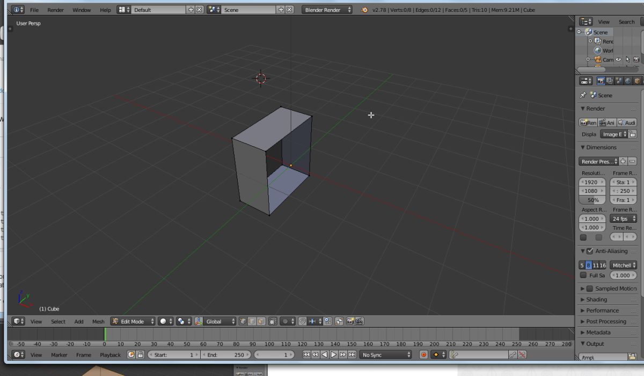
Task: Expand the Shading panel
Action: click(x=596, y=300)
